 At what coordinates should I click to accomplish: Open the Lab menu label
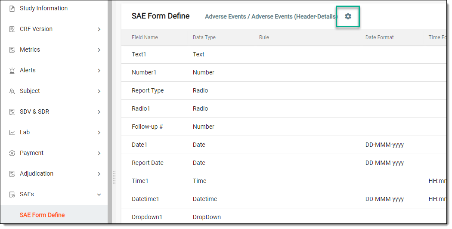[x=25, y=133]
